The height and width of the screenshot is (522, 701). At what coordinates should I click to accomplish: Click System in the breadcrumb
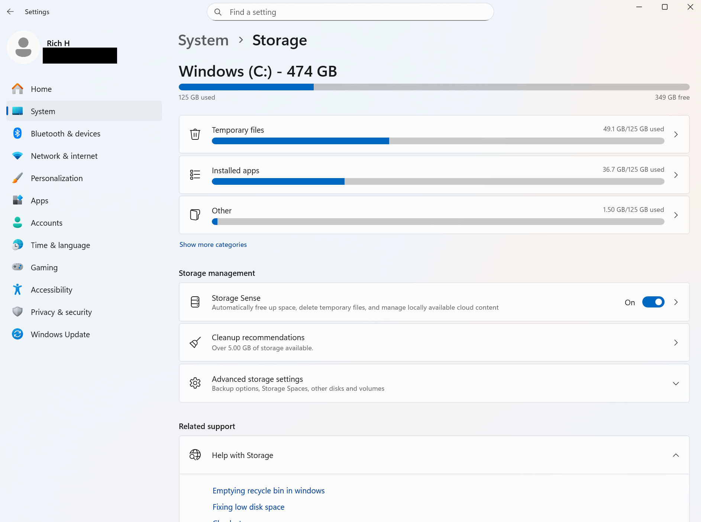point(203,40)
